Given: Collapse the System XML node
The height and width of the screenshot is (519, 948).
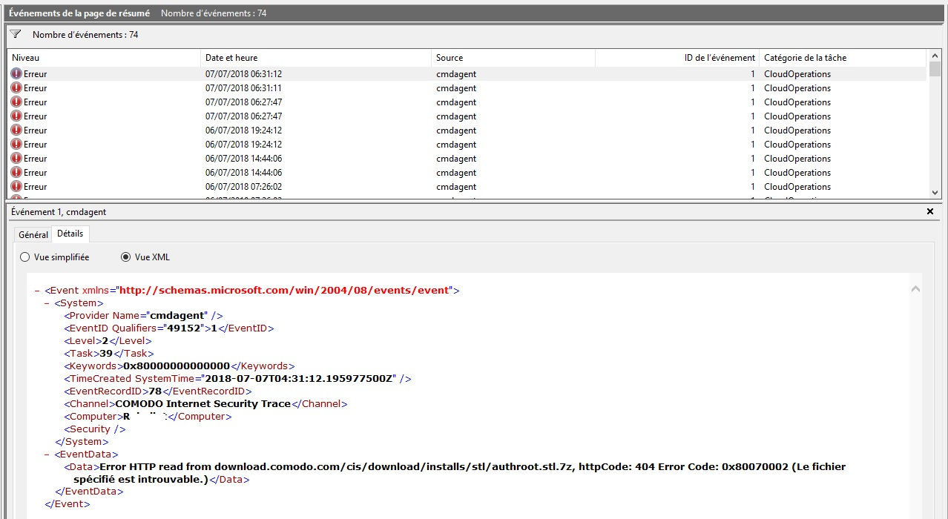Looking at the screenshot, I should pos(47,303).
